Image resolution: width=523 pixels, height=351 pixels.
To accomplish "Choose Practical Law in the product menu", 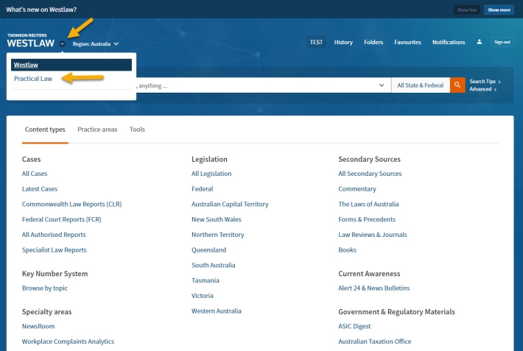I will [x=33, y=79].
